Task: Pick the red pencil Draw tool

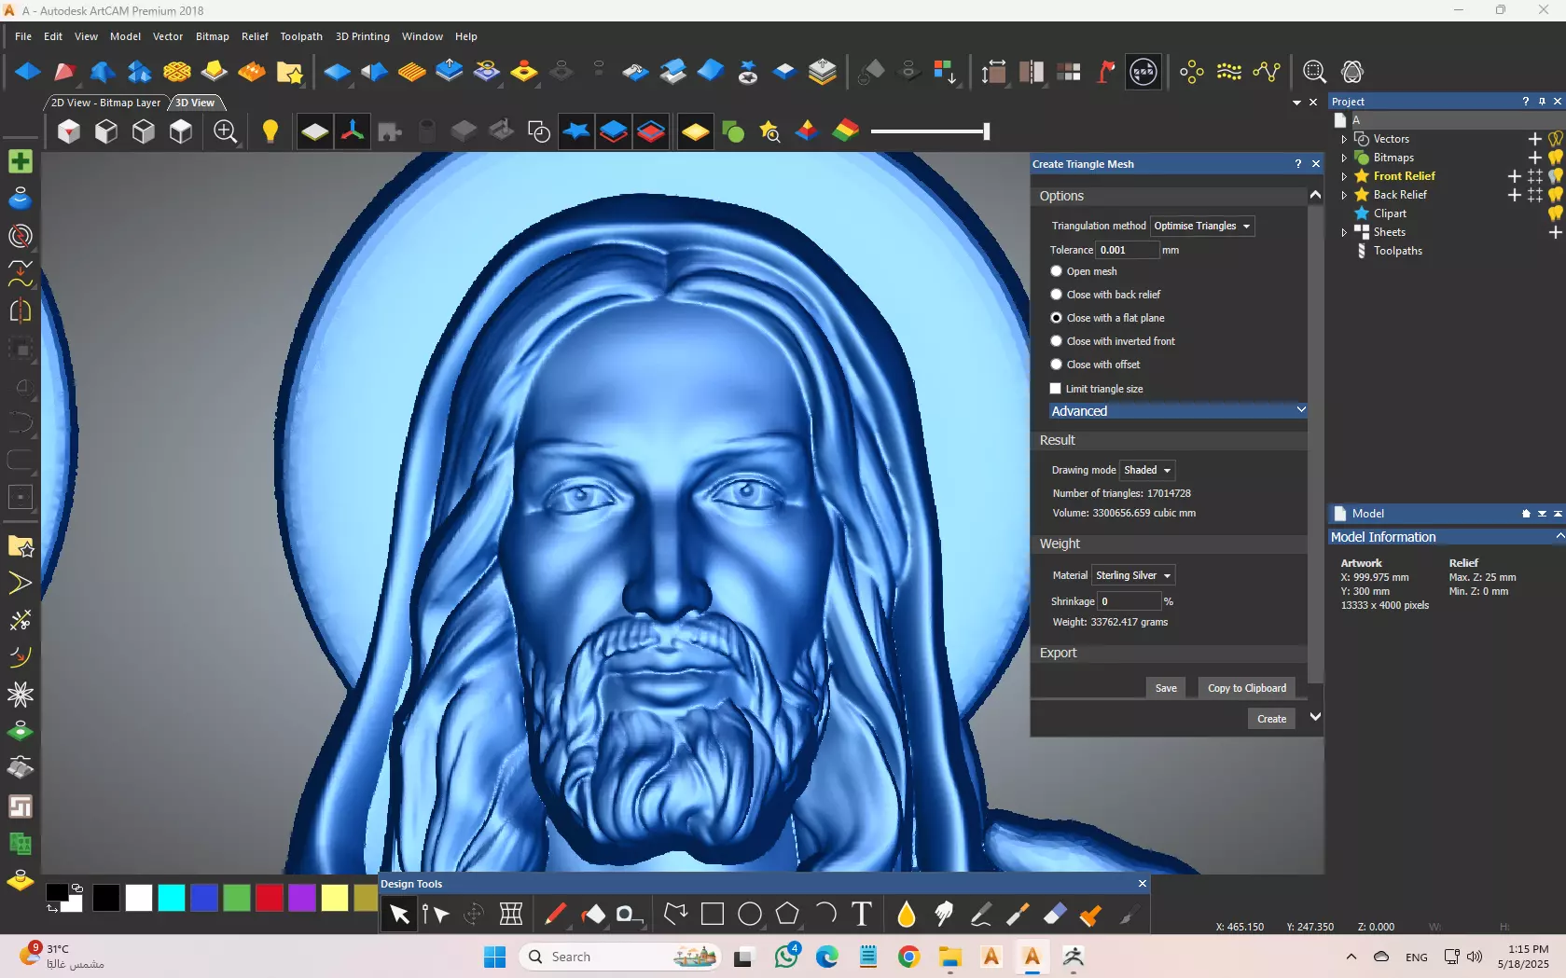Action: click(x=556, y=915)
